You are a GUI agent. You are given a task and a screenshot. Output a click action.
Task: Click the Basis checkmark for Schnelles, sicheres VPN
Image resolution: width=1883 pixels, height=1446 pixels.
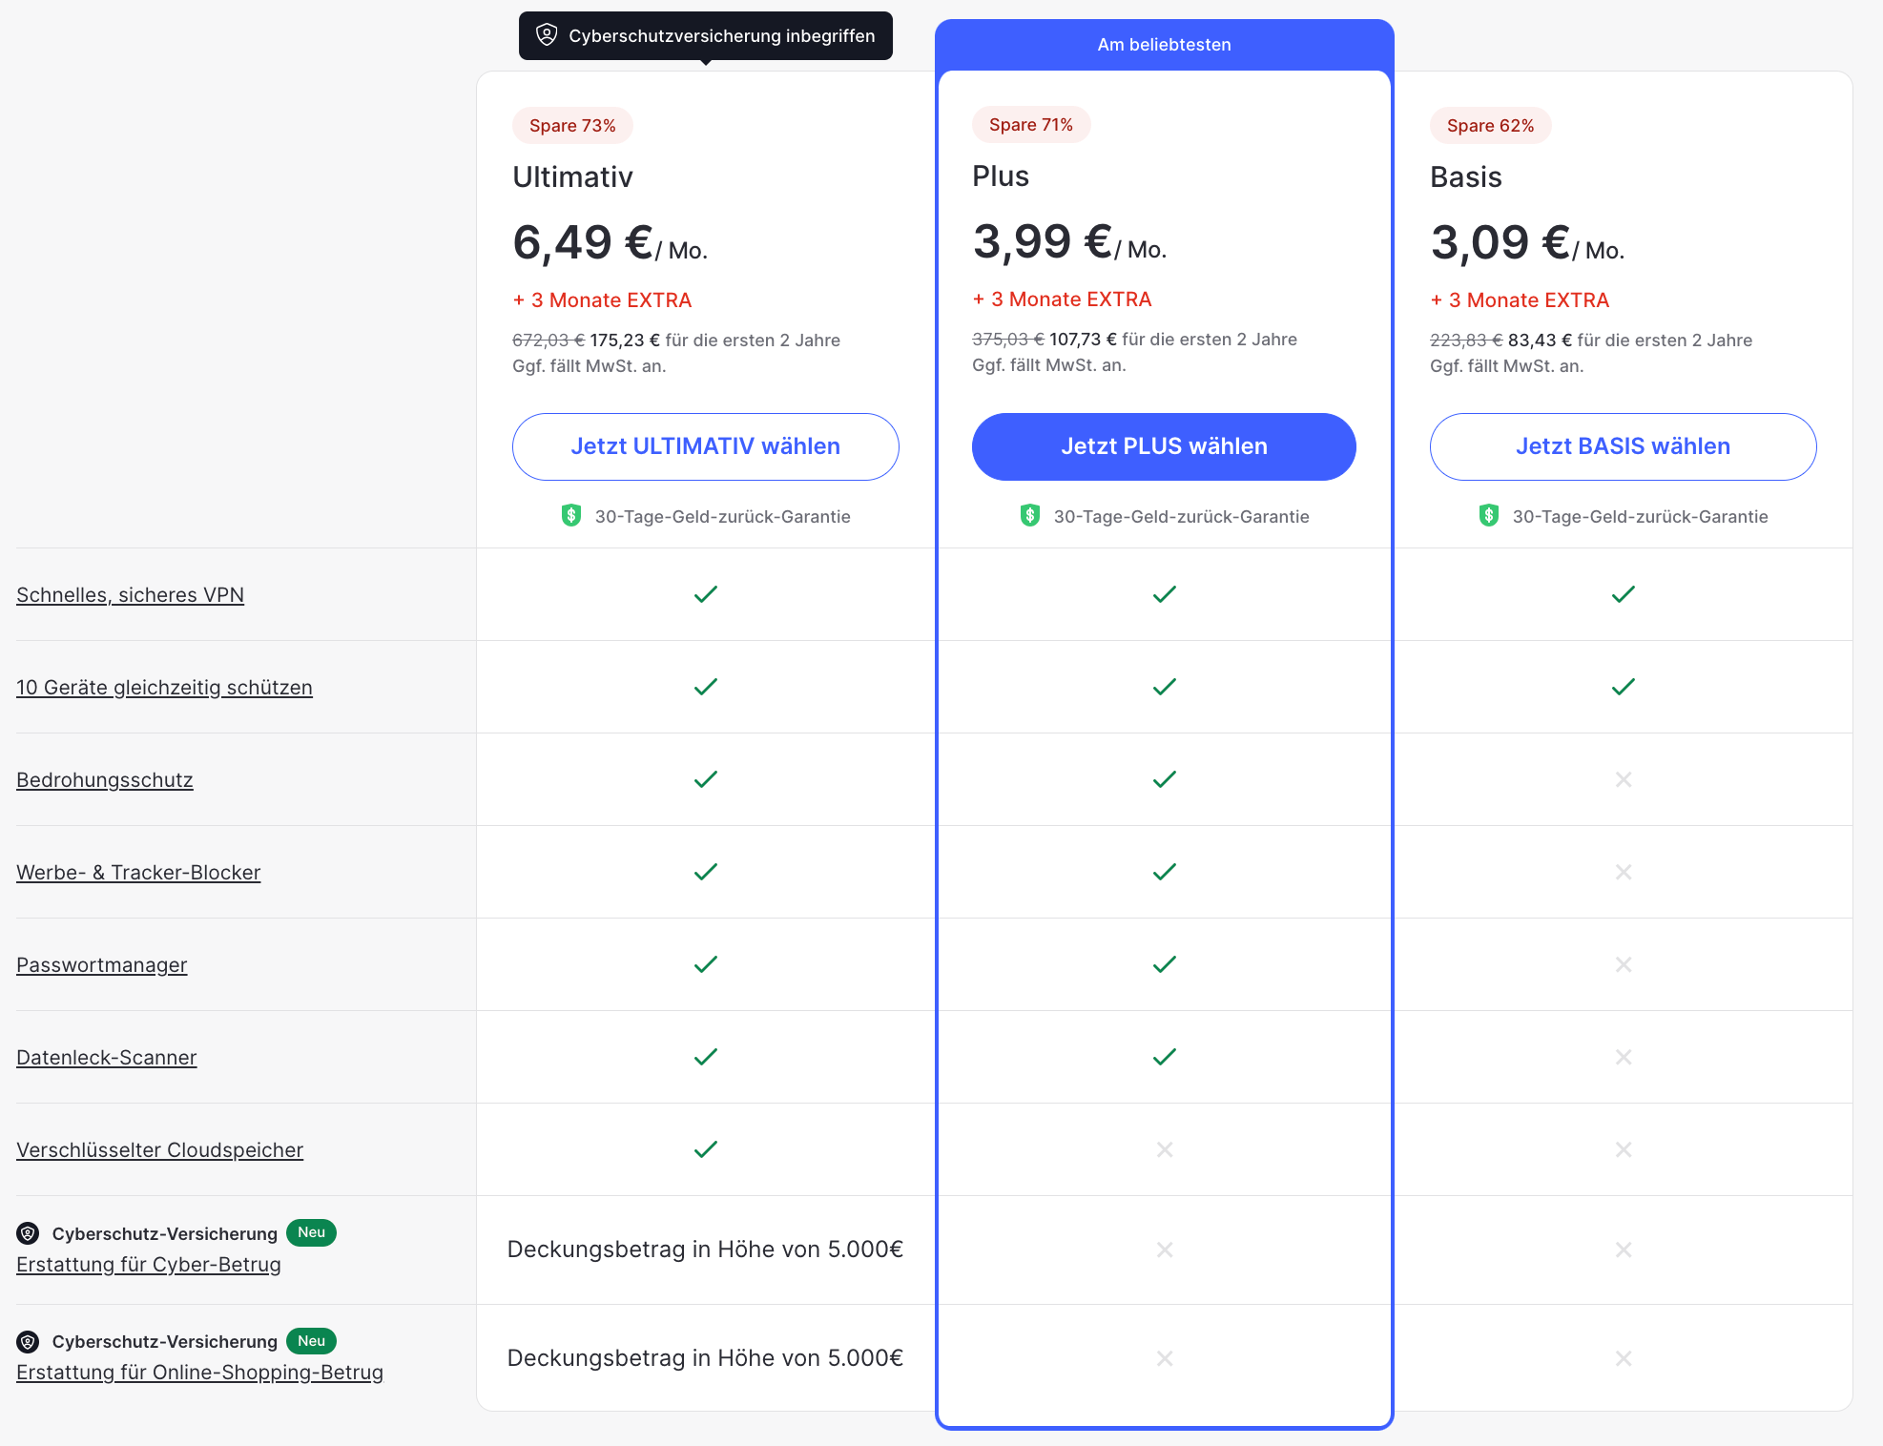(1624, 594)
